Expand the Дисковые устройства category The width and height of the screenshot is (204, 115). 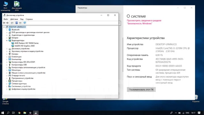point(7,49)
